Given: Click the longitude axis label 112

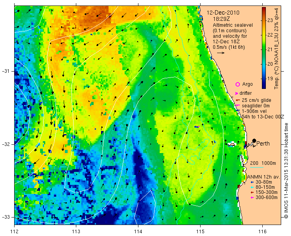Looking at the screenshot, I should point(14,232).
